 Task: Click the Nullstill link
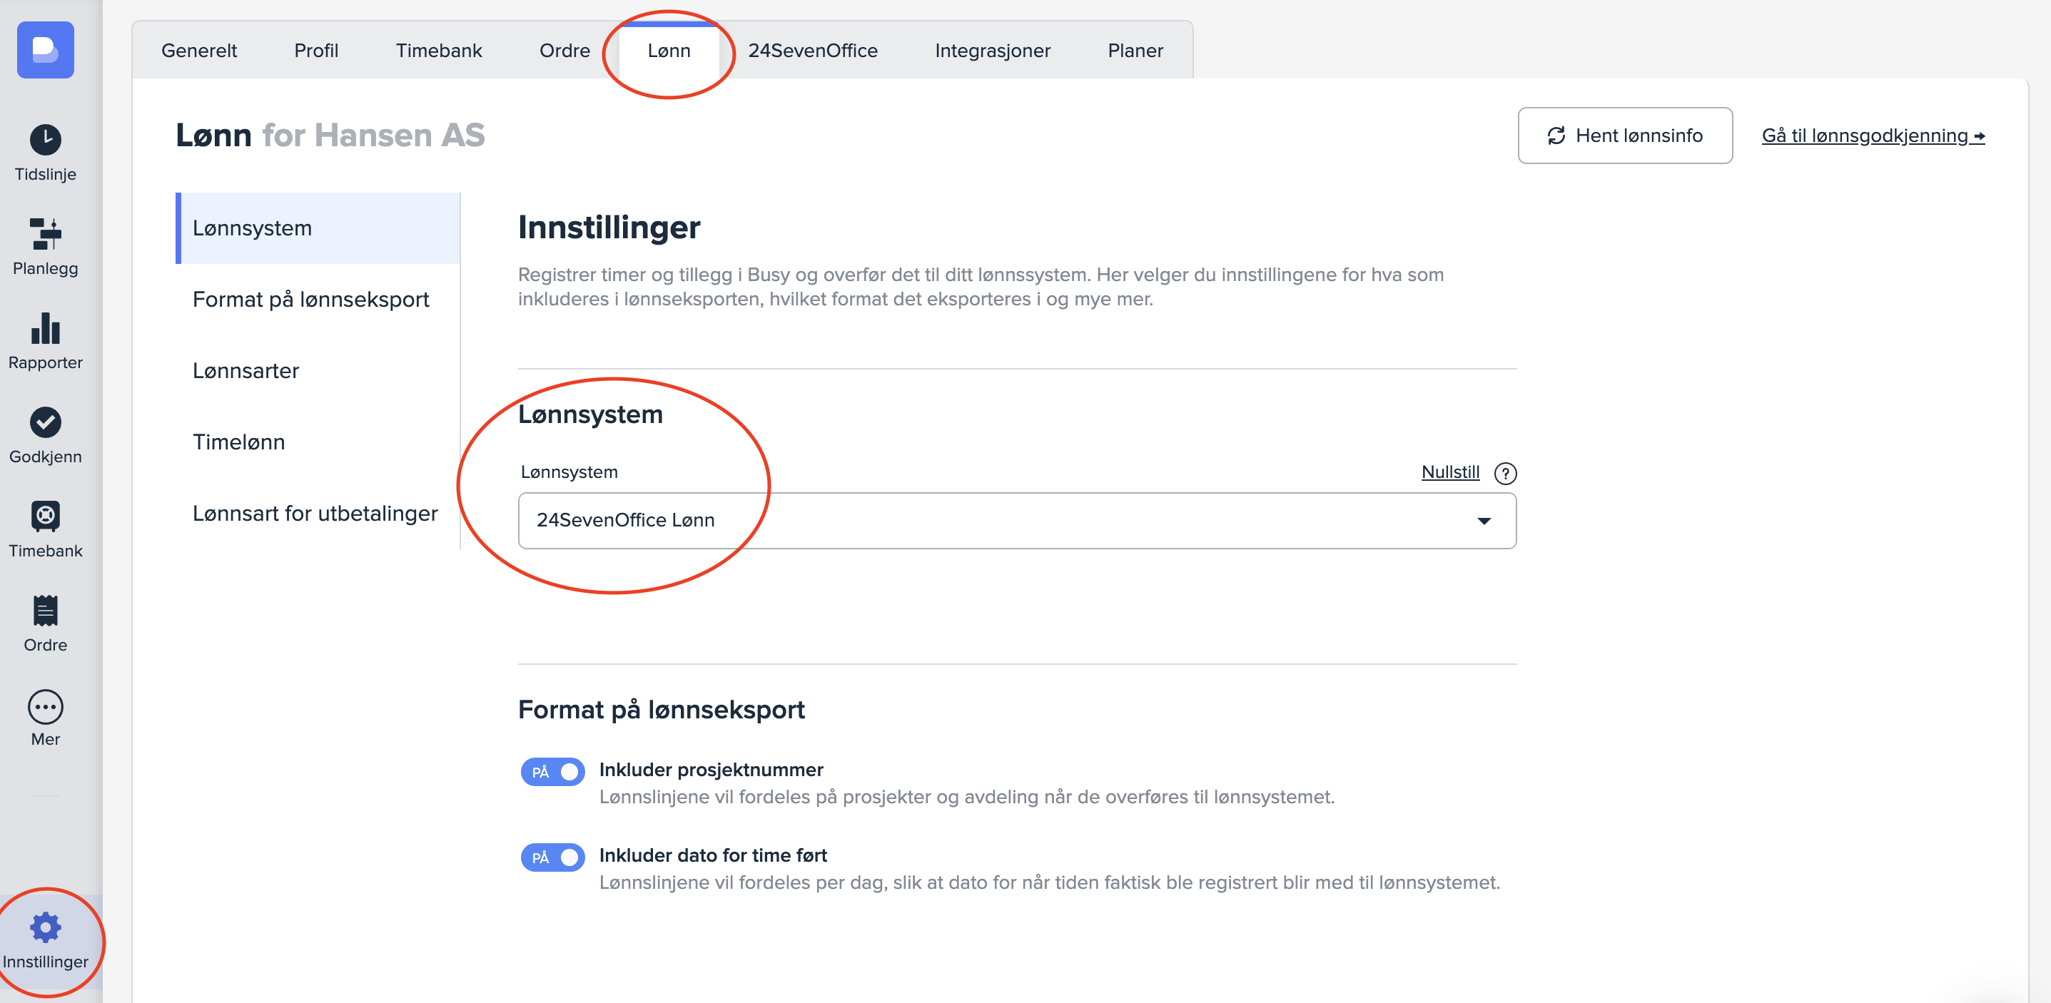pos(1450,472)
